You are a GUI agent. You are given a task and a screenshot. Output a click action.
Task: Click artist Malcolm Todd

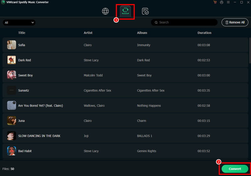[x=93, y=75]
